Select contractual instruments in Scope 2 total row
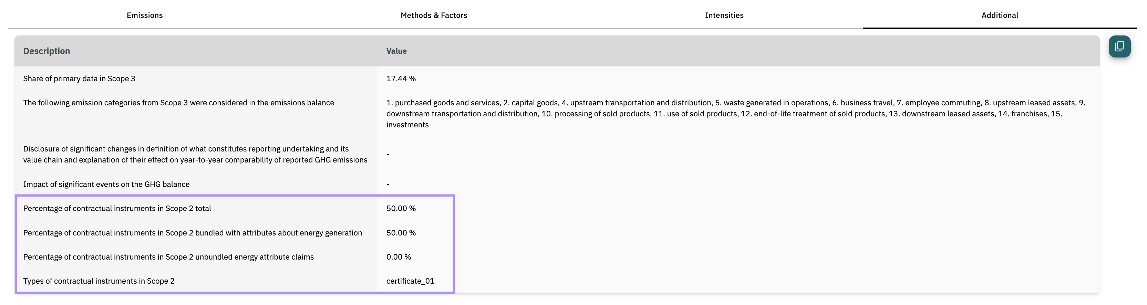1147x305 pixels. tap(557, 208)
